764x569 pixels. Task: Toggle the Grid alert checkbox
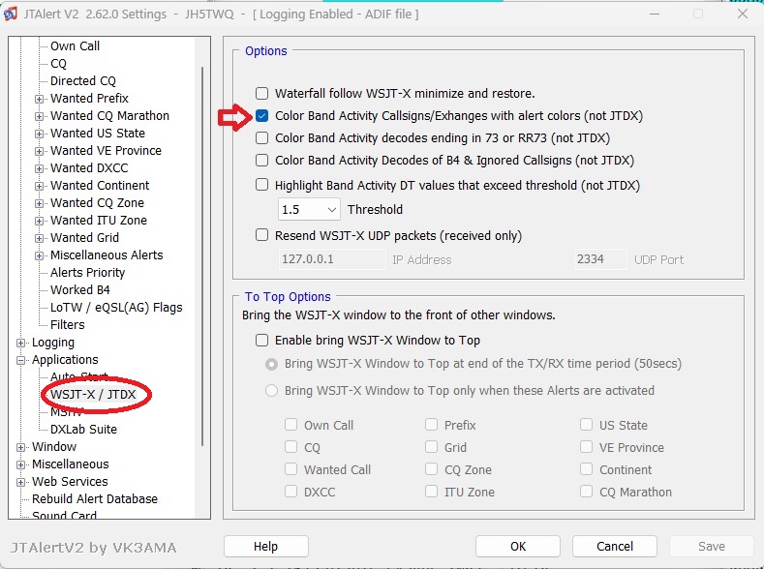coord(431,447)
